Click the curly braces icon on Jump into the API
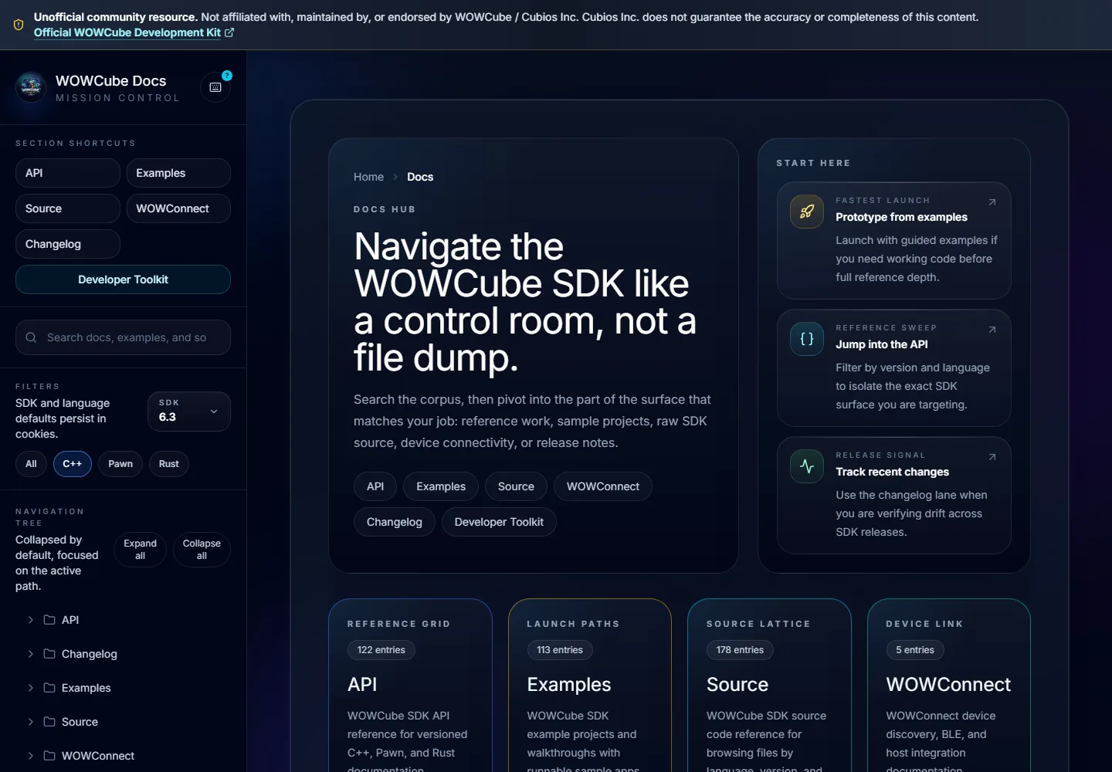This screenshot has width=1112, height=772. point(807,339)
